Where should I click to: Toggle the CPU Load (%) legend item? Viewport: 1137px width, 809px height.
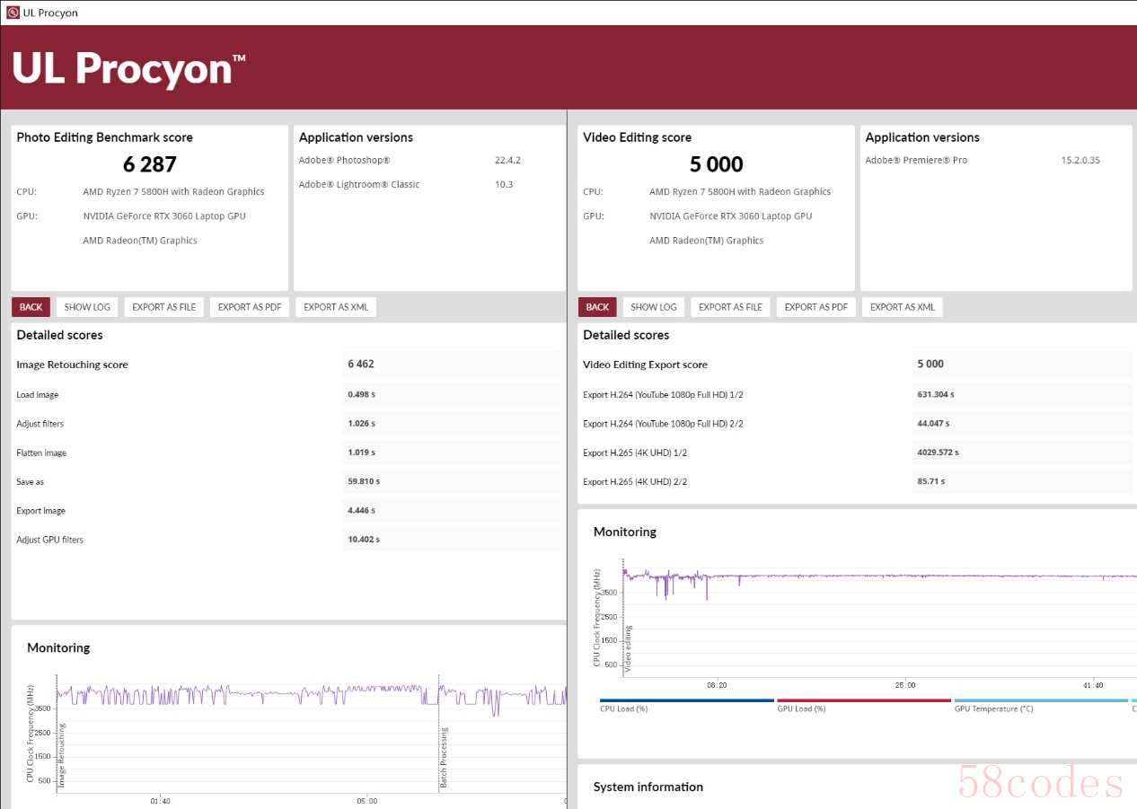pyautogui.click(x=686, y=706)
